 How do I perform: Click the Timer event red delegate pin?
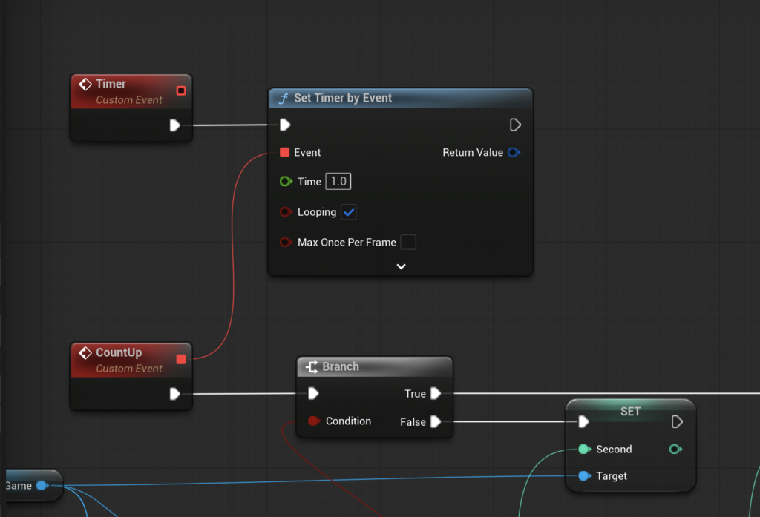pos(181,90)
